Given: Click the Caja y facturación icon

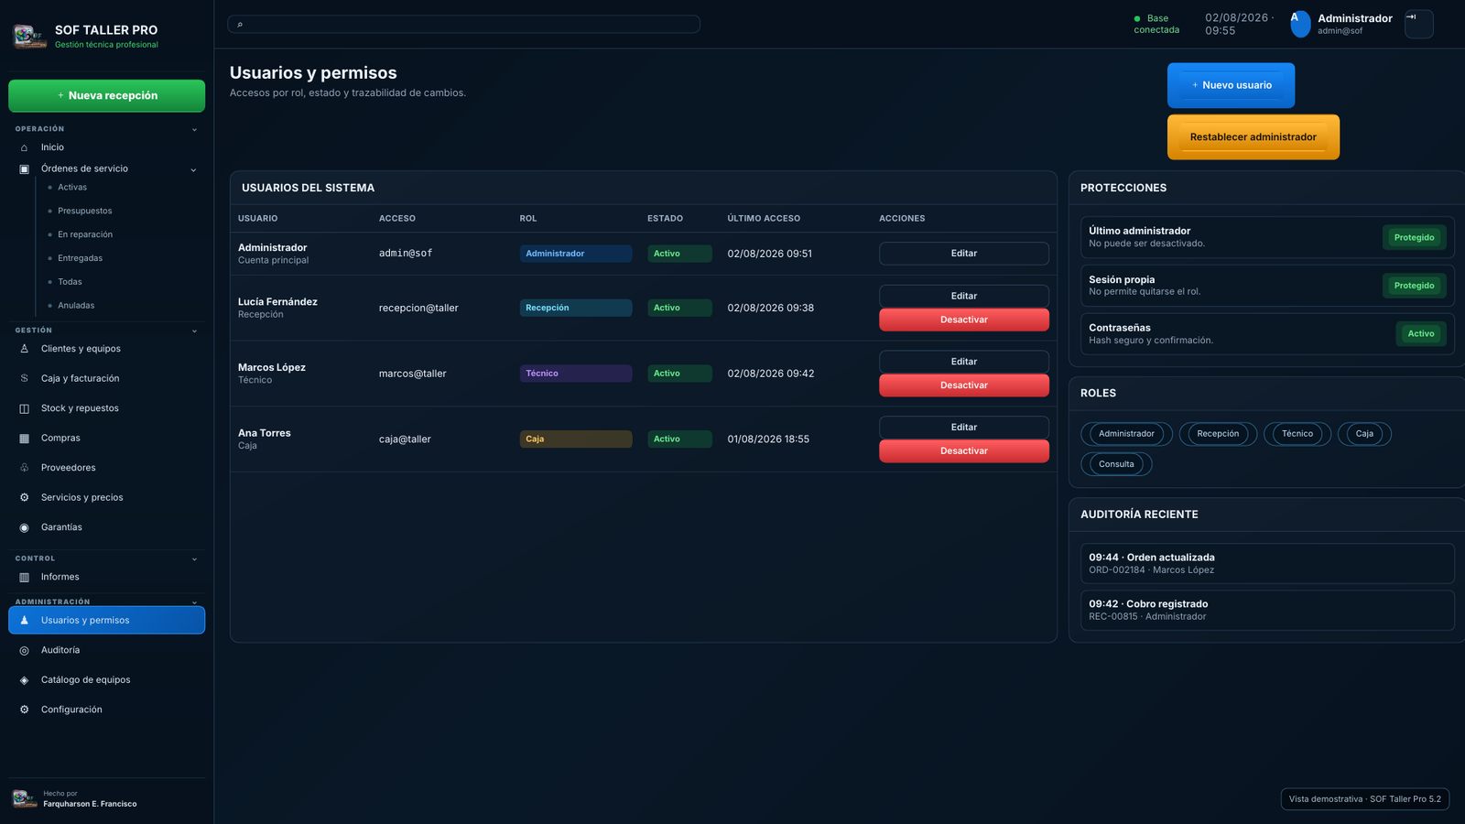Looking at the screenshot, I should 24,378.
